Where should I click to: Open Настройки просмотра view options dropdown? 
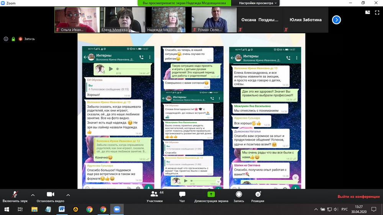pyautogui.click(x=258, y=3)
